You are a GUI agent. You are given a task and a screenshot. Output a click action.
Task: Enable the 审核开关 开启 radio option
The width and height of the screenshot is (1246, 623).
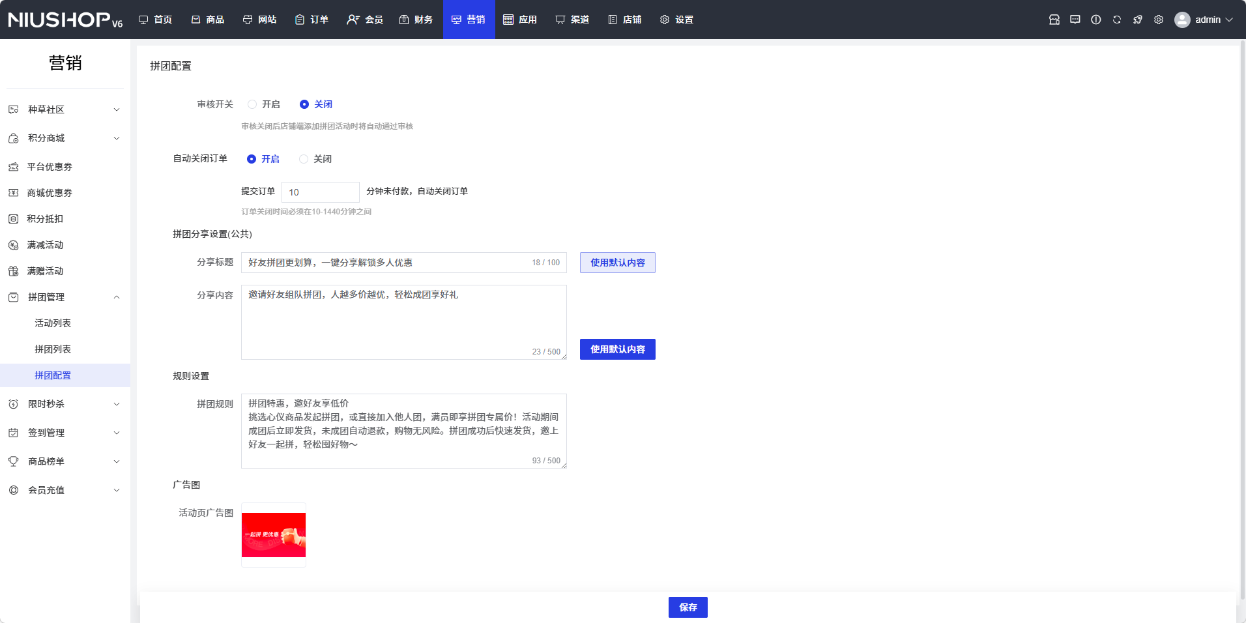(x=252, y=104)
